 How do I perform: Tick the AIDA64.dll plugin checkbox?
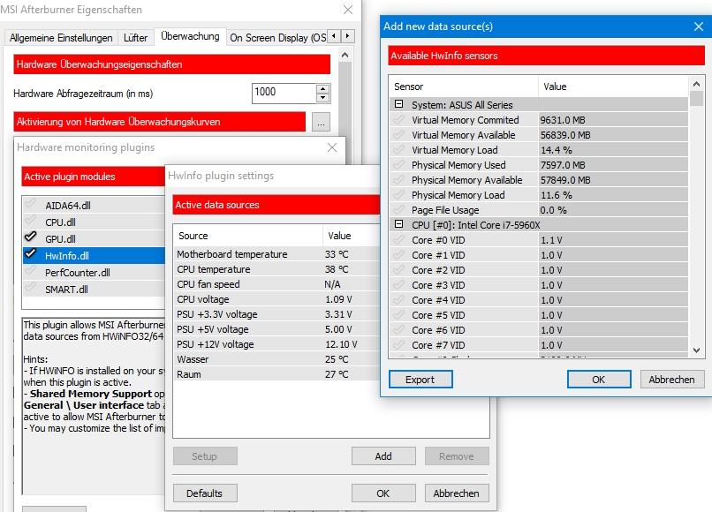pos(30,204)
